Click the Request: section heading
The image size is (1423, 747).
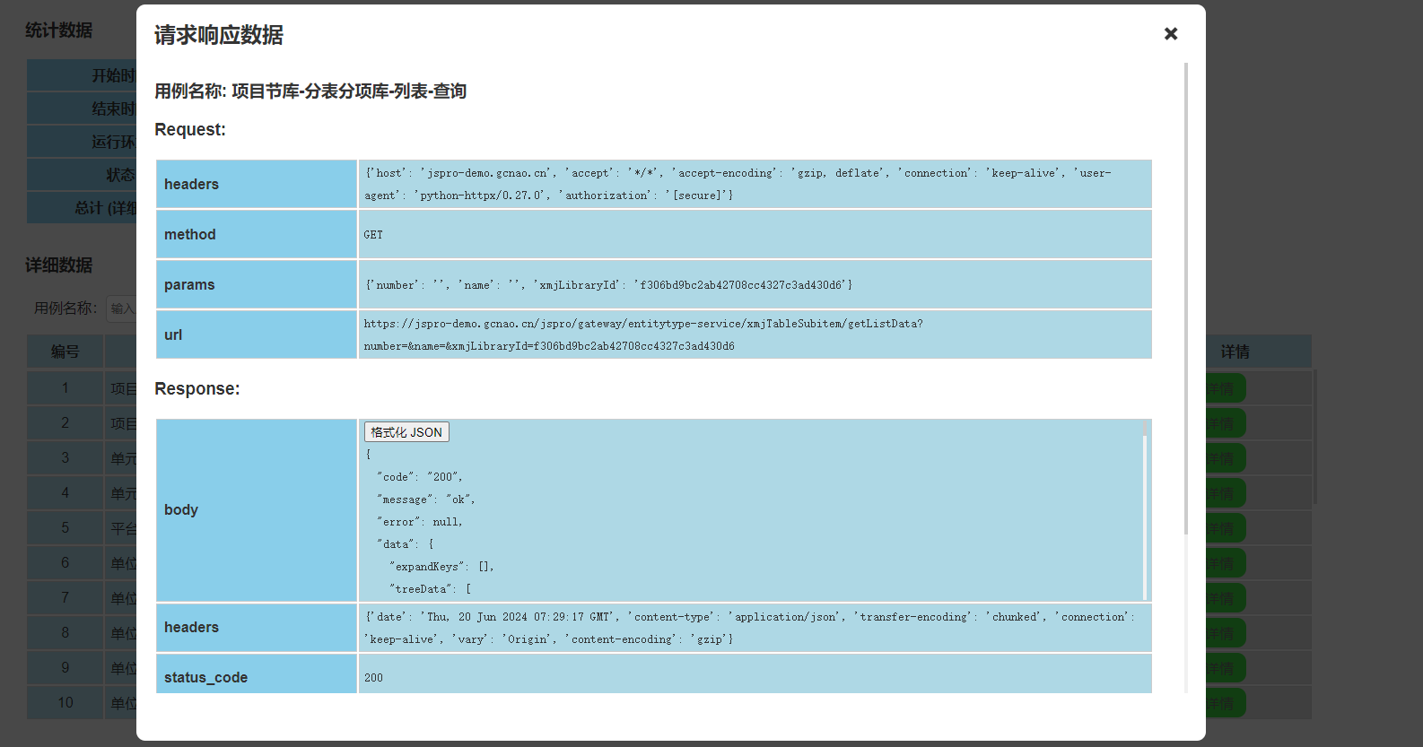(190, 130)
